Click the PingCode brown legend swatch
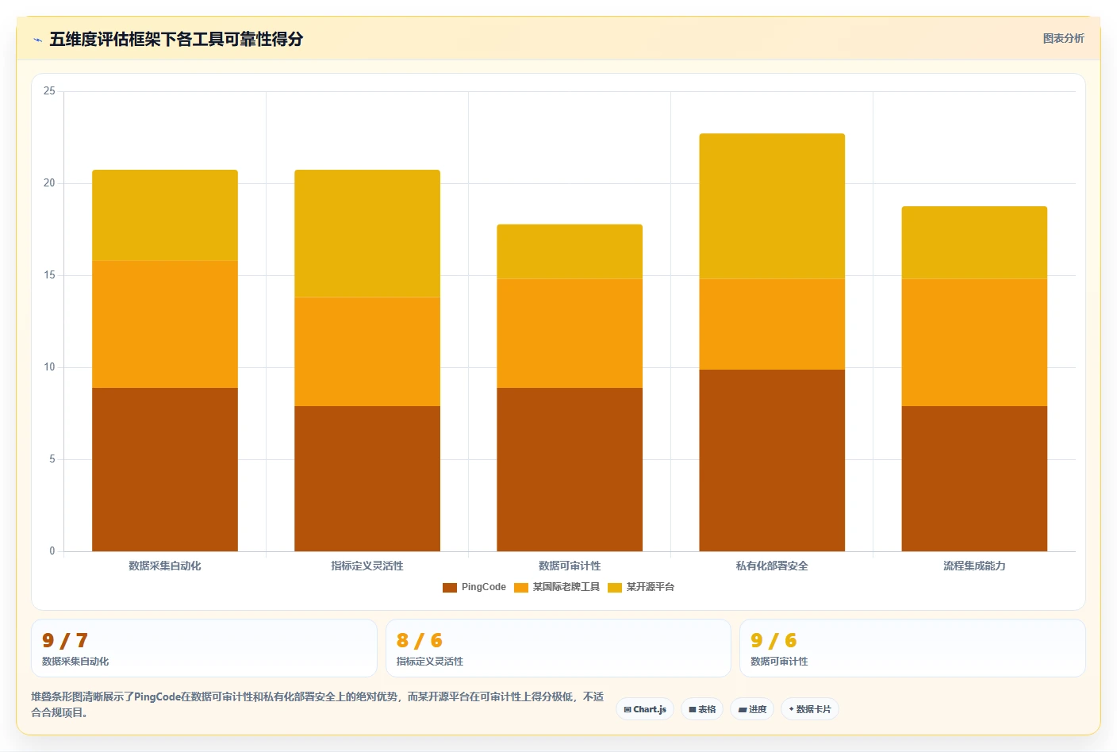The image size is (1117, 752). pos(450,588)
